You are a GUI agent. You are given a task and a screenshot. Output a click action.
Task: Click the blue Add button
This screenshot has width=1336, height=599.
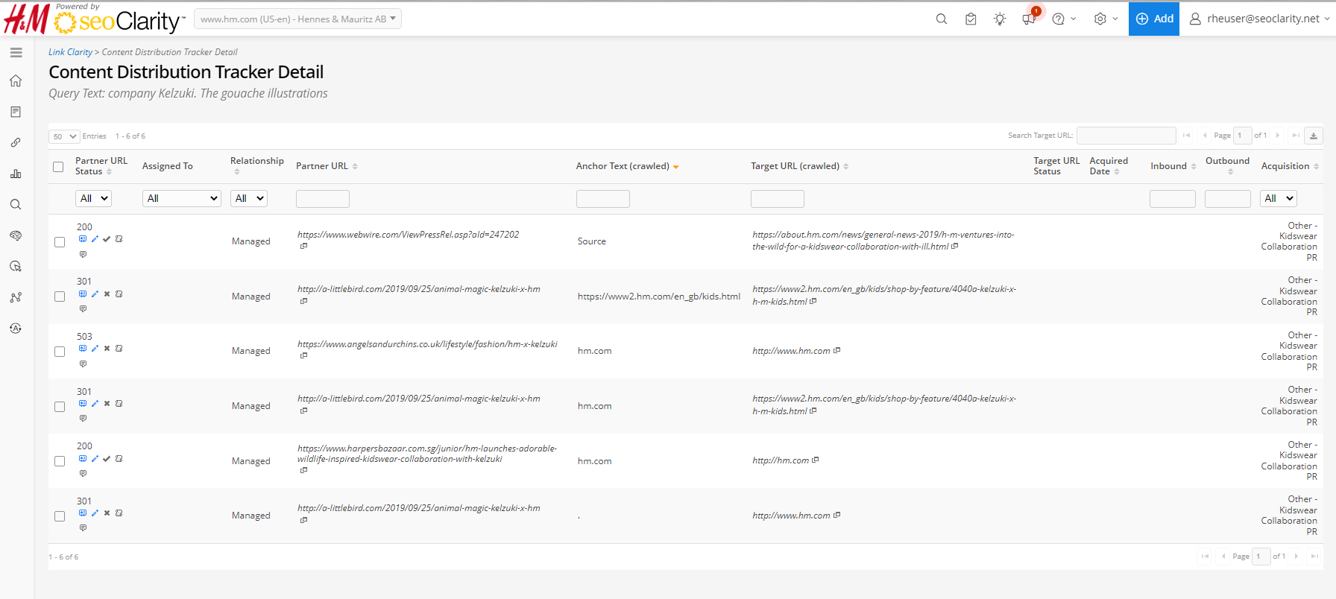click(1153, 19)
